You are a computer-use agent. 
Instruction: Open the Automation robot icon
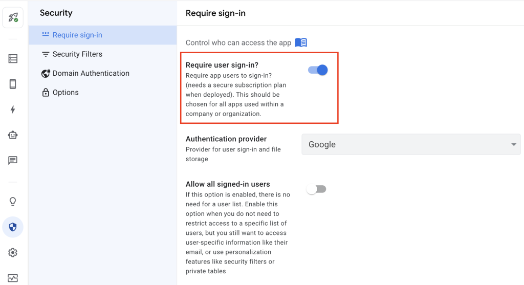[13, 135]
